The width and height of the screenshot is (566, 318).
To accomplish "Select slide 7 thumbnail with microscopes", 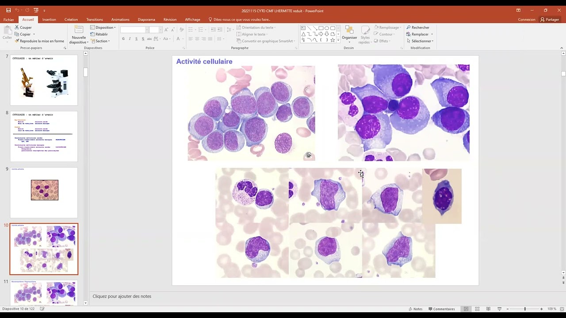I will [44, 80].
